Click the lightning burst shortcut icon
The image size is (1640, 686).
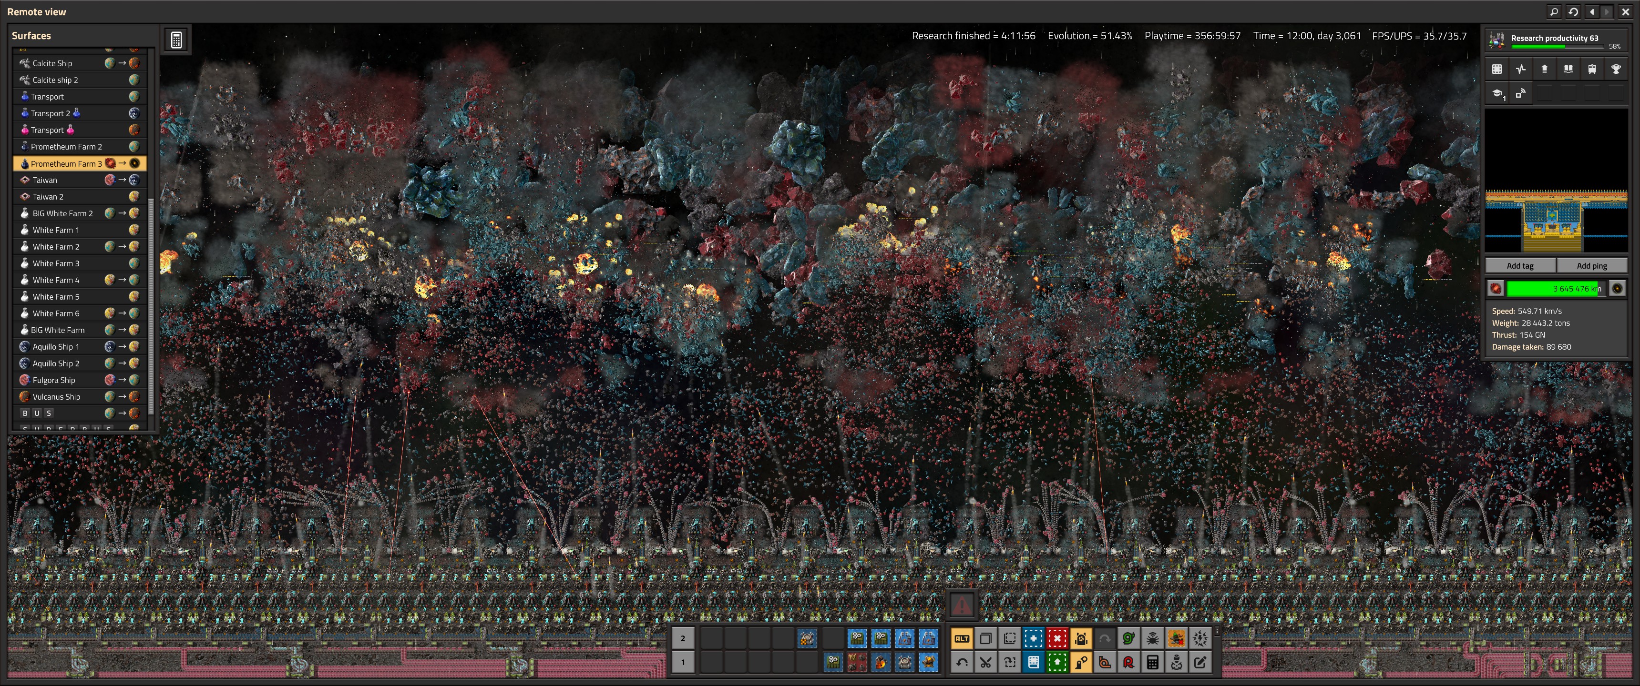1200,638
